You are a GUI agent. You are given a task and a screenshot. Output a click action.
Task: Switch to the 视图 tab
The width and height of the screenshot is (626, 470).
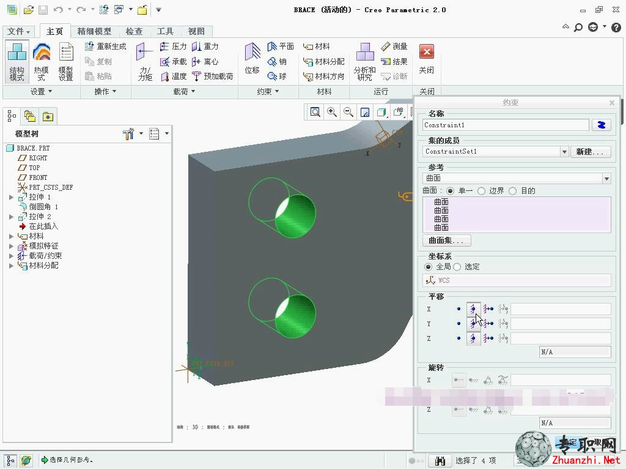pyautogui.click(x=196, y=31)
